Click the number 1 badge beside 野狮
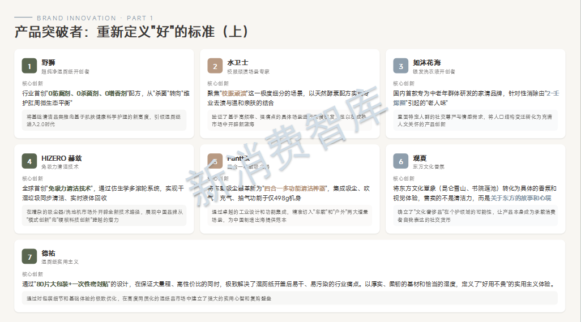 [29, 66]
